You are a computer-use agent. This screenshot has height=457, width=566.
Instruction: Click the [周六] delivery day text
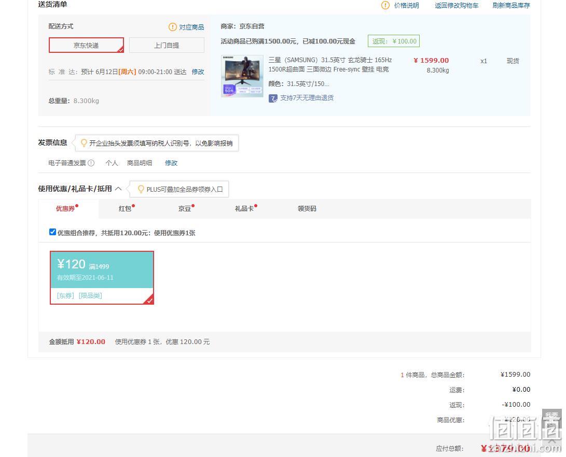[127, 72]
